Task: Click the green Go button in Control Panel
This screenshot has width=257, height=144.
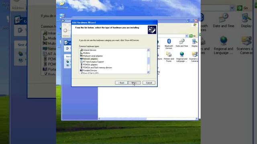Action: [x=193, y=36]
